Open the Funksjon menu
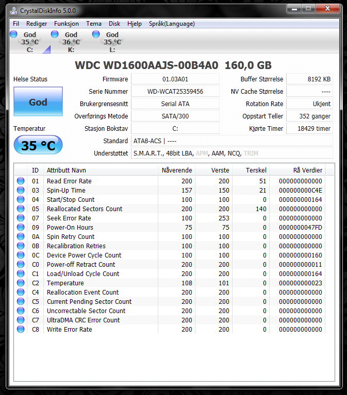Screen dimensions: 347x395 [67, 24]
